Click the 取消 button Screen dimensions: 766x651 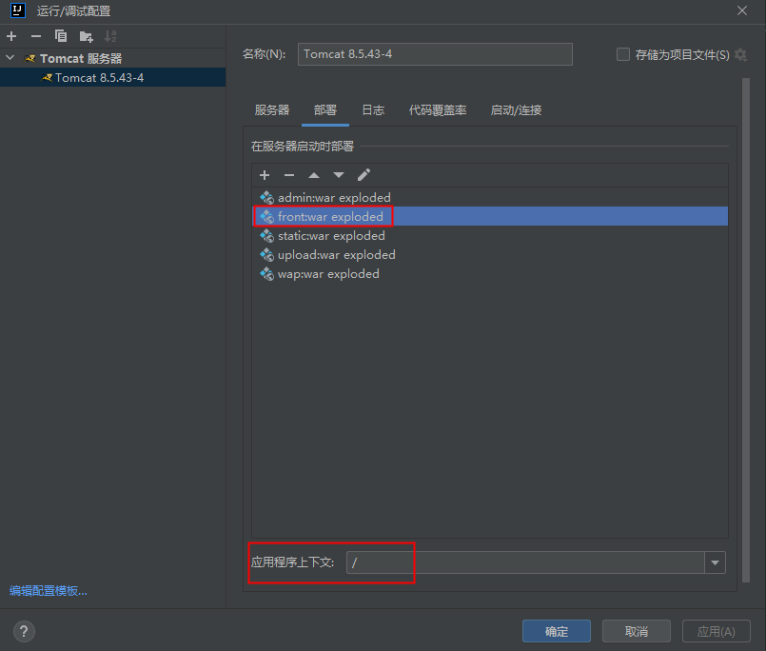[x=637, y=631]
